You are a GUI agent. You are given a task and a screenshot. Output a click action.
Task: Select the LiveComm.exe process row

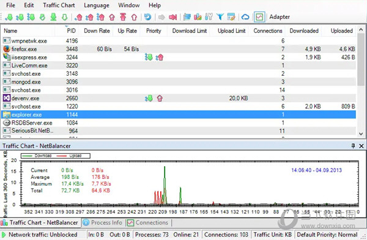pos(179,65)
